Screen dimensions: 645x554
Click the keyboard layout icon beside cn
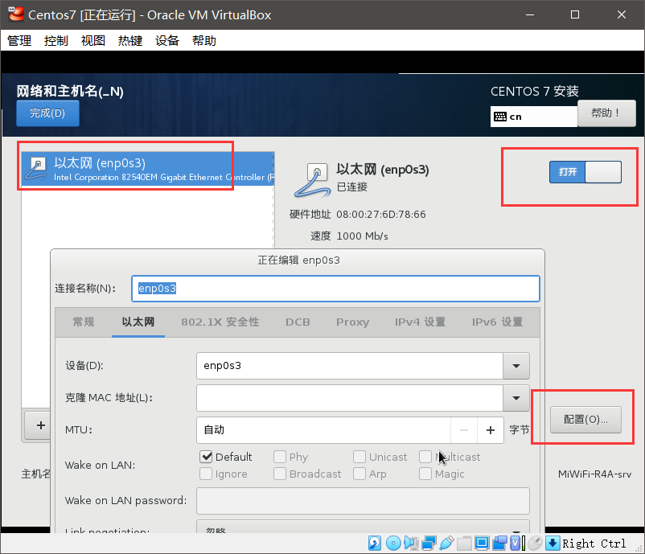(499, 117)
